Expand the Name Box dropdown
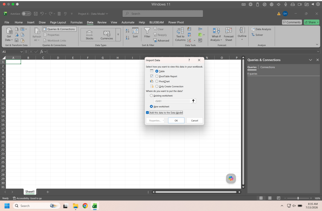Viewport: 322px width, 211px height. point(21,52)
